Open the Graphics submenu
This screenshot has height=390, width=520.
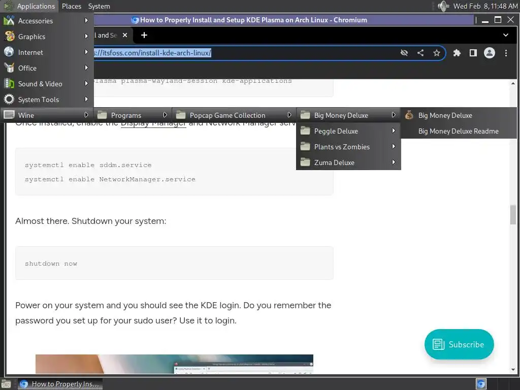pos(47,37)
